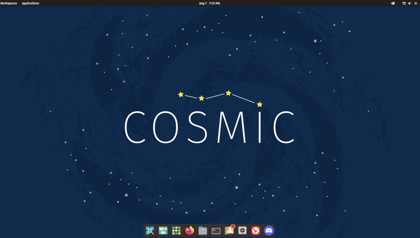Open the App Library grid icon
The image size is (420, 238).
pos(176,230)
